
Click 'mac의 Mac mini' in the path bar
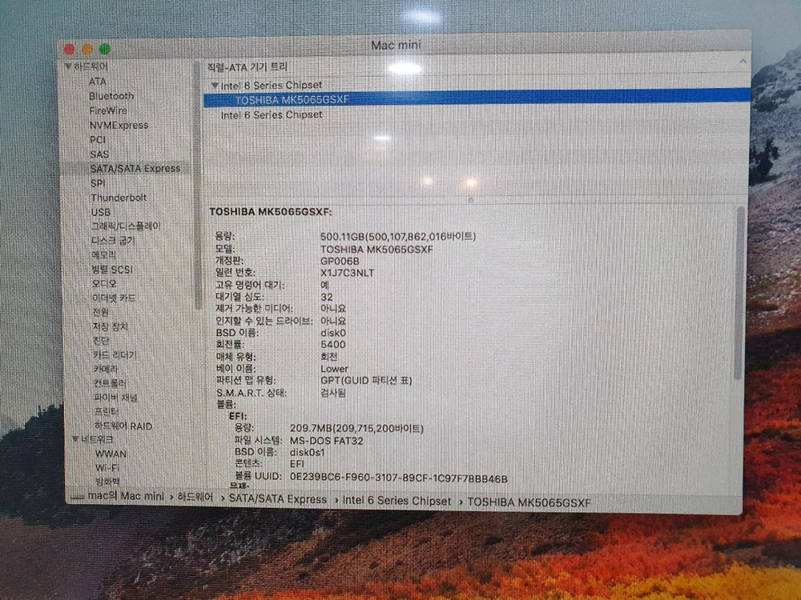point(126,497)
